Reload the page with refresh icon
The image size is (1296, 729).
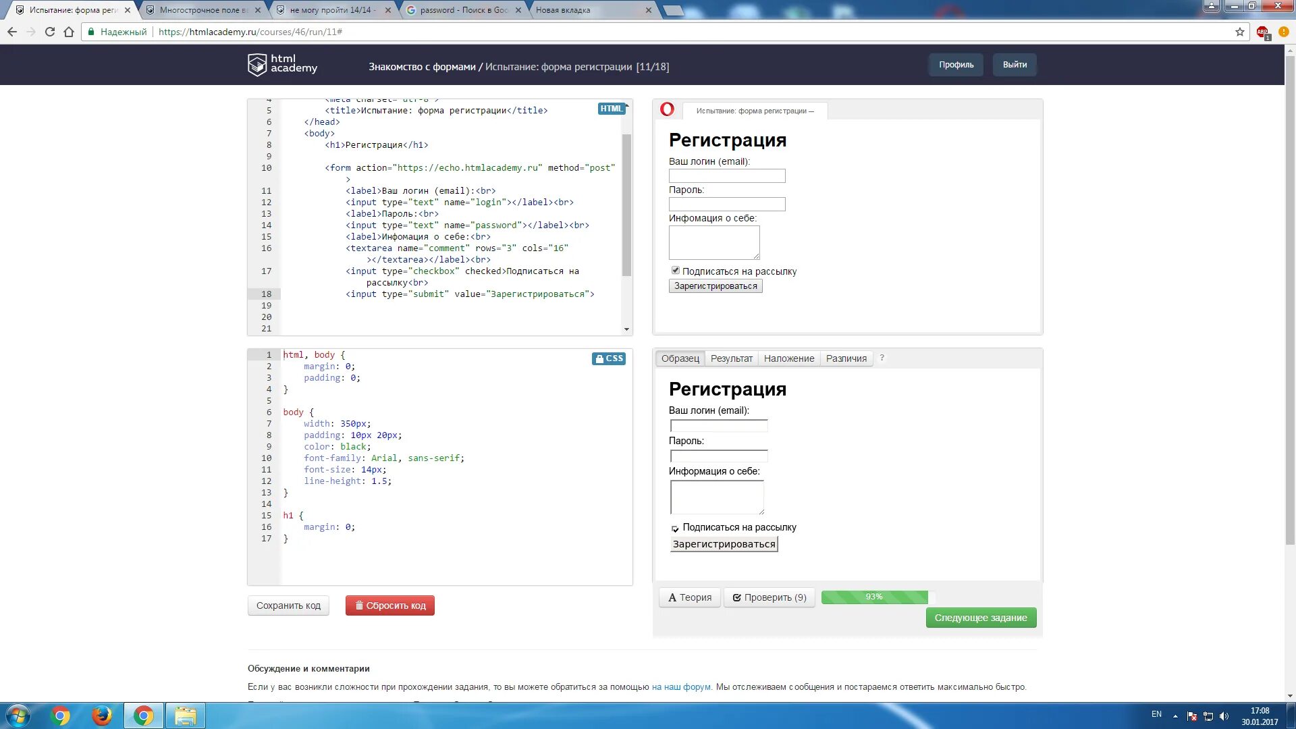[x=50, y=32]
